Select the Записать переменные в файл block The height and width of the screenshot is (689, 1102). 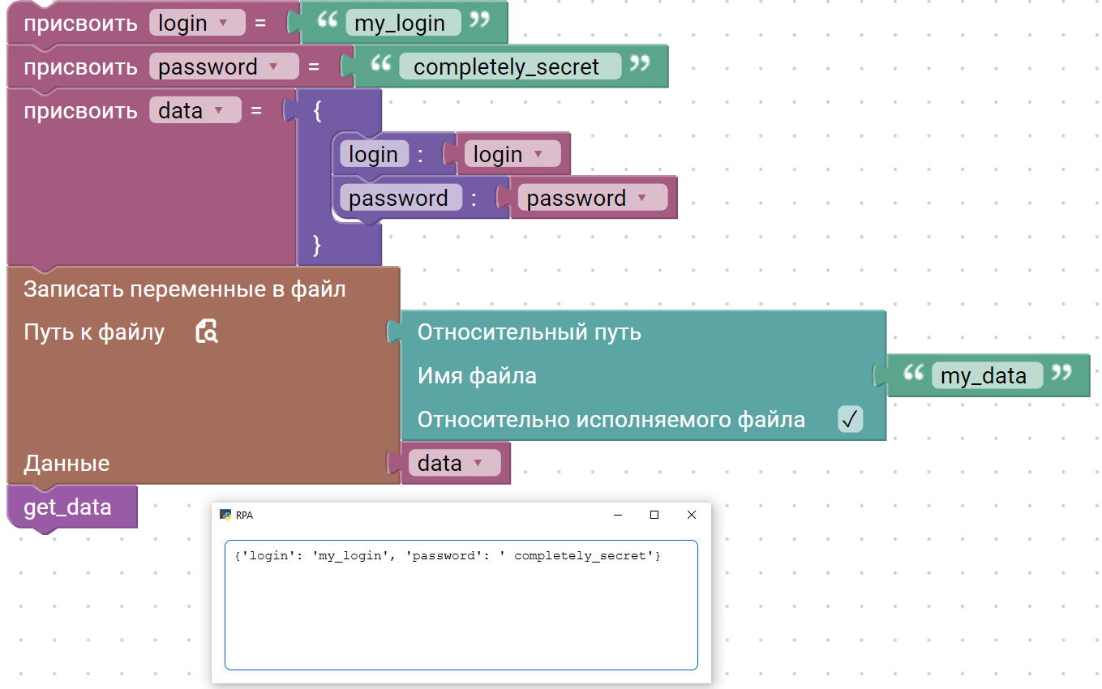[x=185, y=289]
